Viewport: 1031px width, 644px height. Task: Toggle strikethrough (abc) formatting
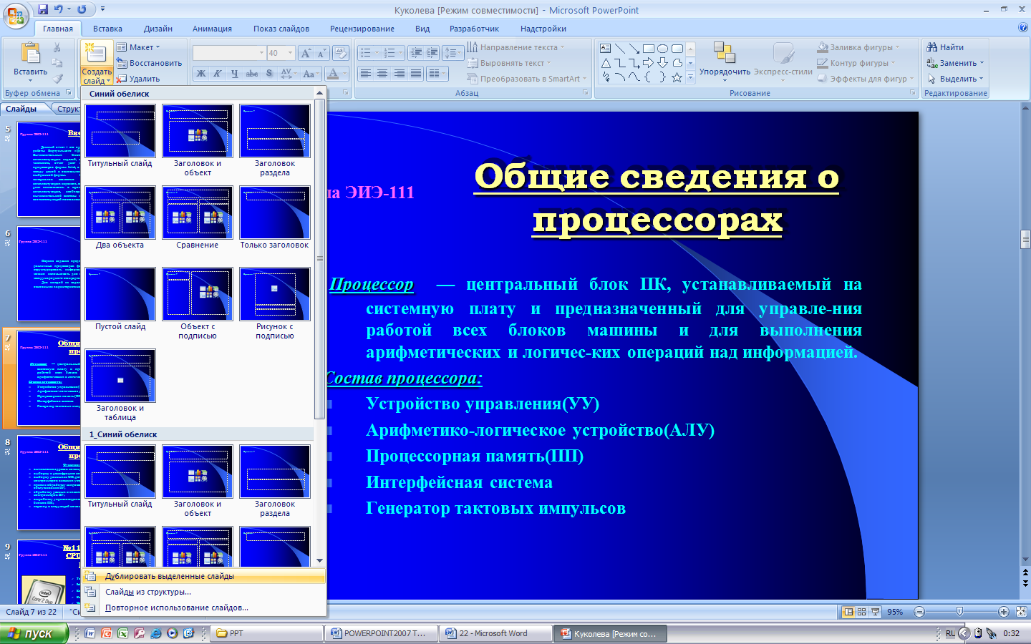pos(252,73)
